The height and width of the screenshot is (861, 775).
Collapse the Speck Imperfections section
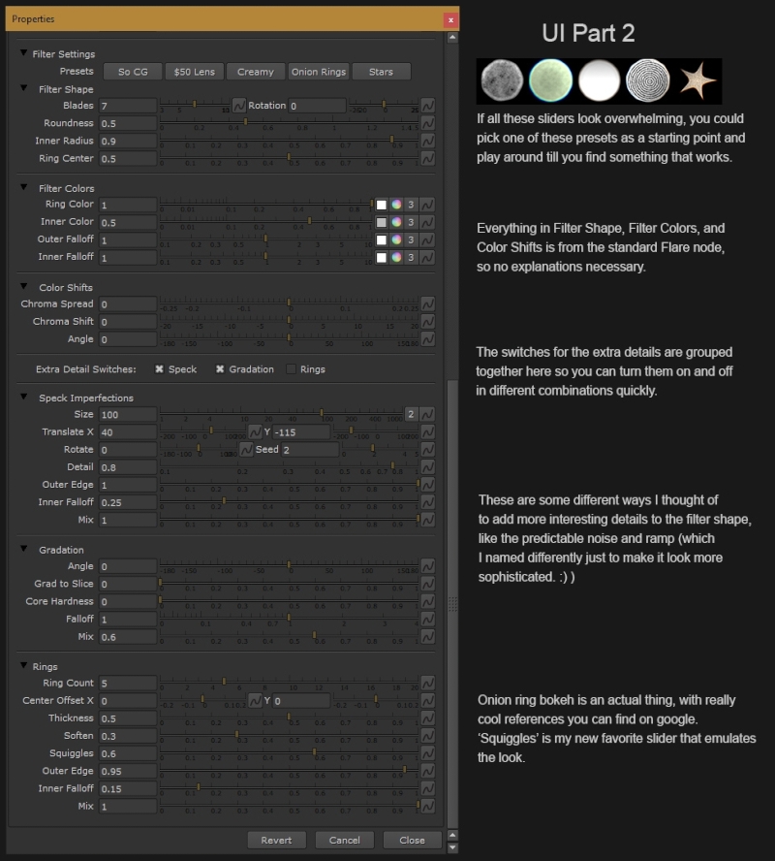[24, 398]
